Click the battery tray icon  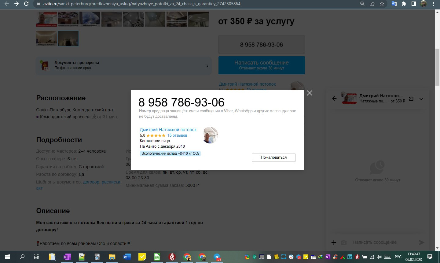365,257
